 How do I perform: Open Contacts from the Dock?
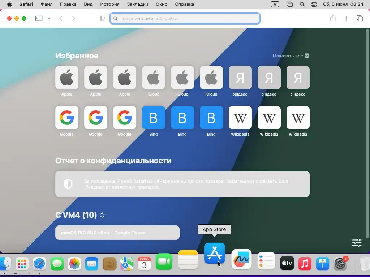[109, 264]
